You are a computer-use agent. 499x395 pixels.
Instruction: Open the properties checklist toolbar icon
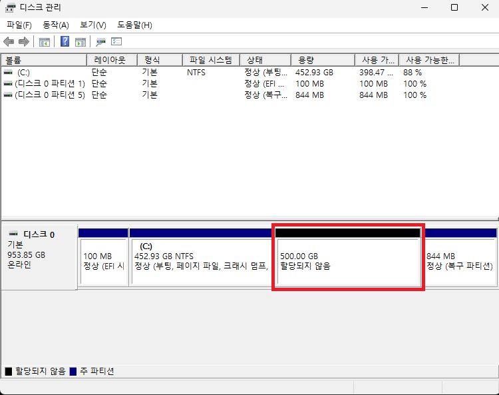(116, 41)
